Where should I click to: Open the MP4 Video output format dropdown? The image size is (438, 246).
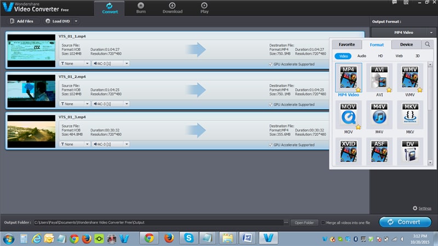(x=404, y=32)
